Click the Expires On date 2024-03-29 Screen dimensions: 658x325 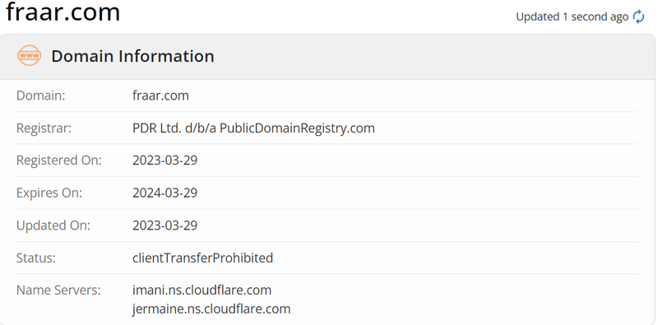point(165,193)
